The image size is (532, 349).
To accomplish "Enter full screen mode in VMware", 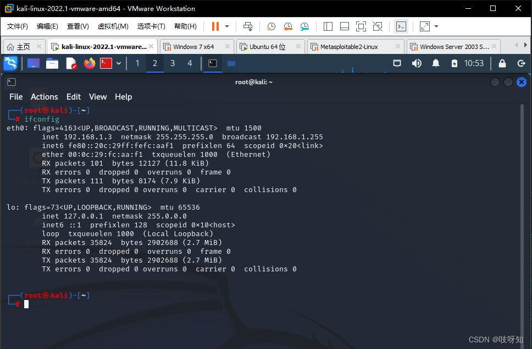I will [361, 26].
